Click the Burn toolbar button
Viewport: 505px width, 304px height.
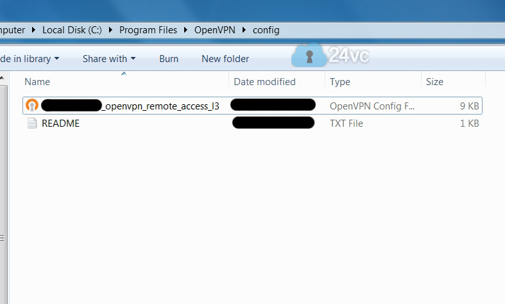point(169,59)
